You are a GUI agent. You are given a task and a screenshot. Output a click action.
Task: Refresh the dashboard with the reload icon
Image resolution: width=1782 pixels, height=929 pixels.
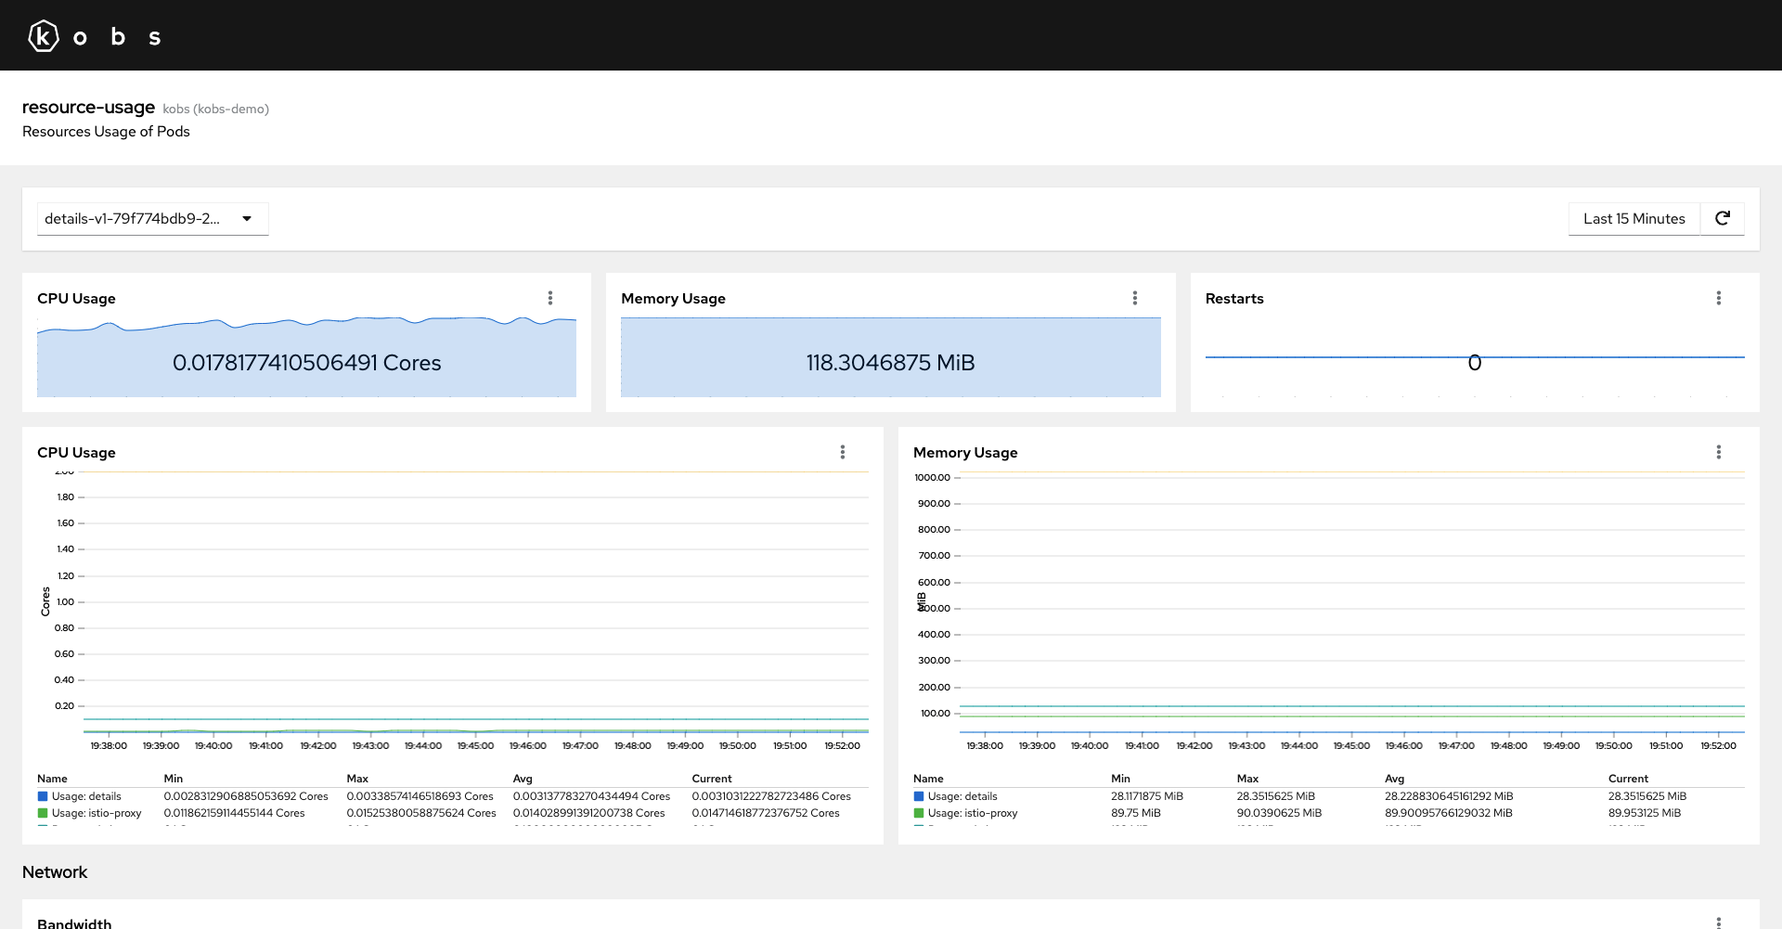tap(1723, 219)
